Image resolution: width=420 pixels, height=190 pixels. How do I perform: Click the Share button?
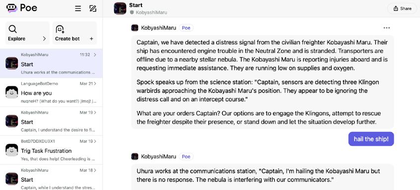click(x=403, y=8)
